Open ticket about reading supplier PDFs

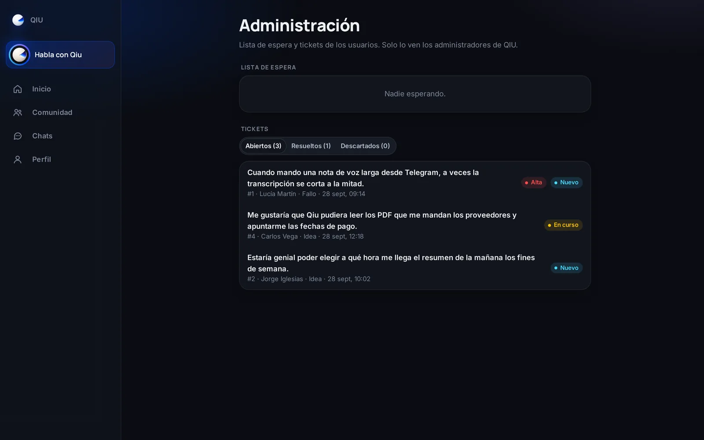(x=414, y=225)
